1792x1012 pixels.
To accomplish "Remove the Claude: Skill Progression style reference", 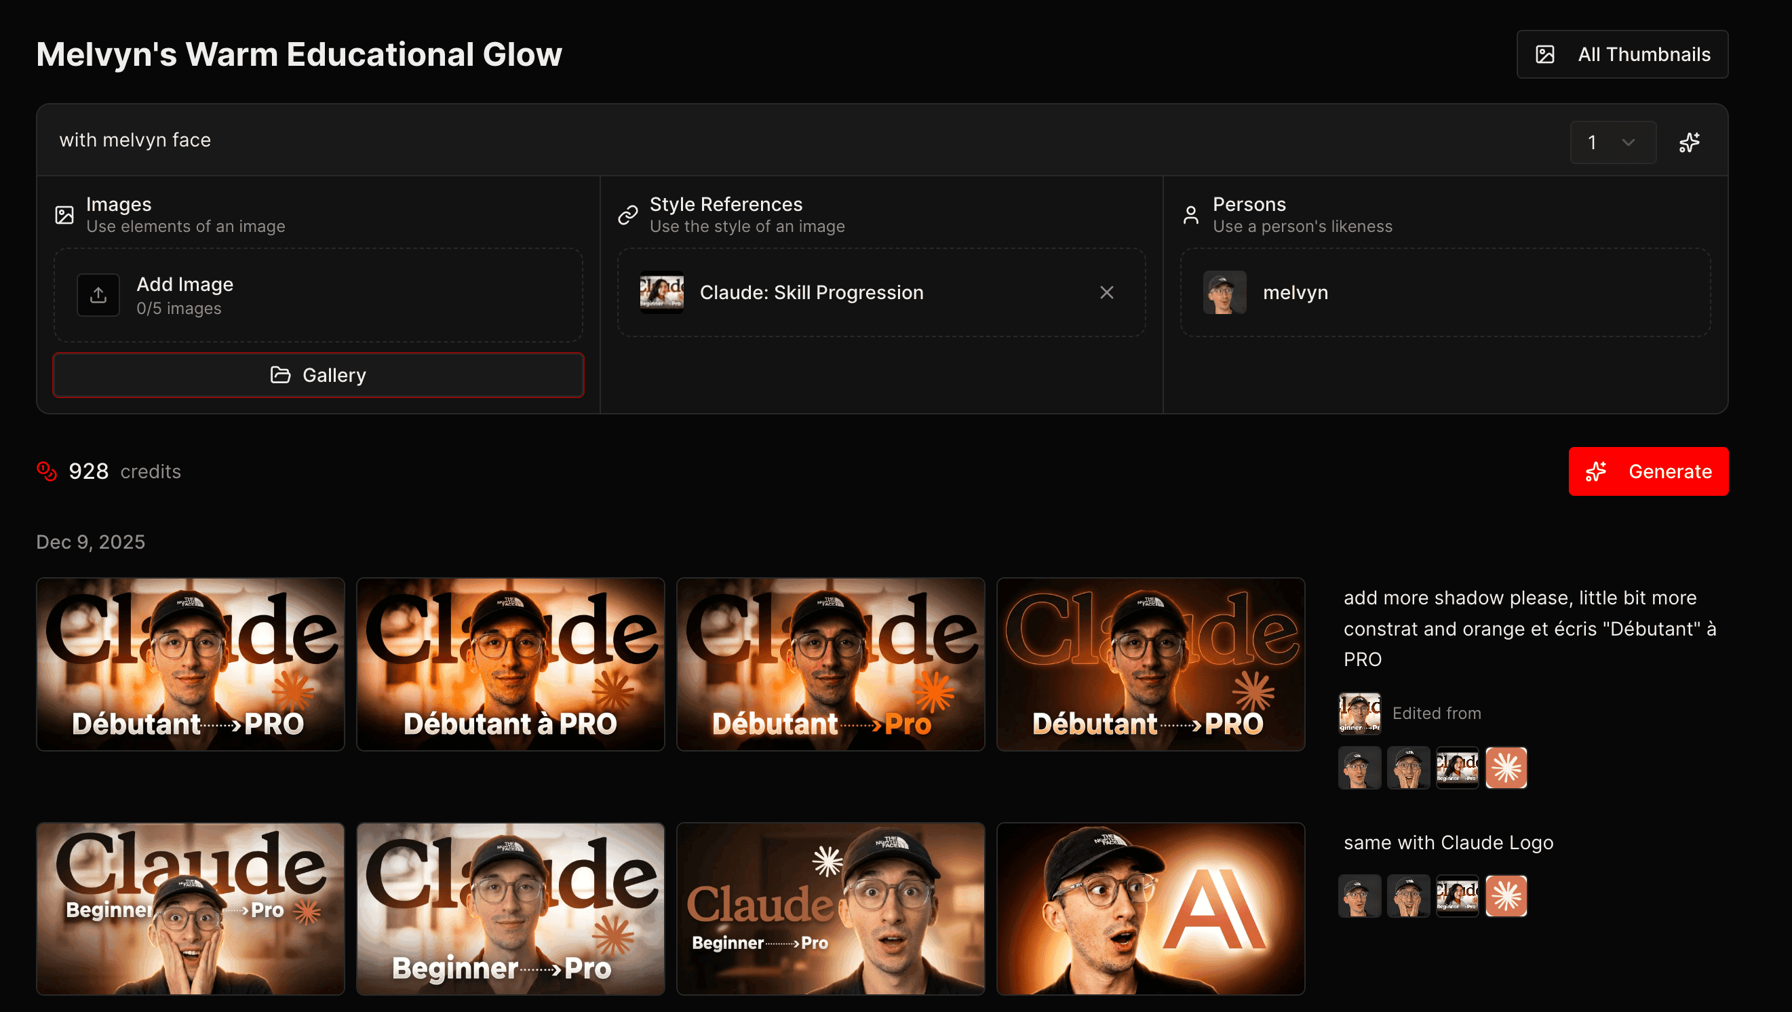I will click(1106, 292).
